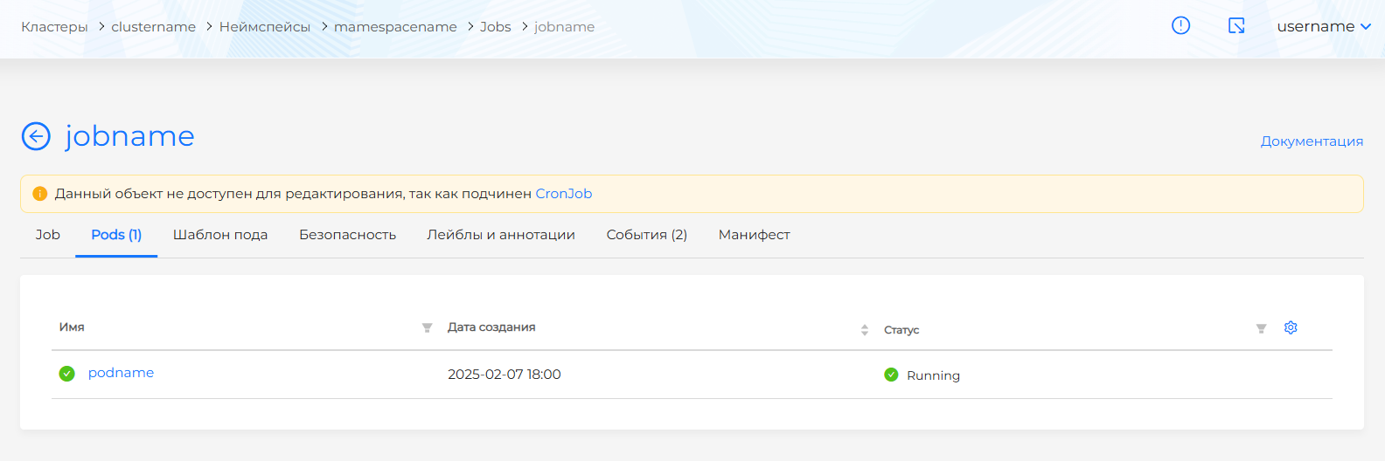Filter by Статус column funnel icon
Viewport: 1385px width, 461px height.
[1261, 329]
